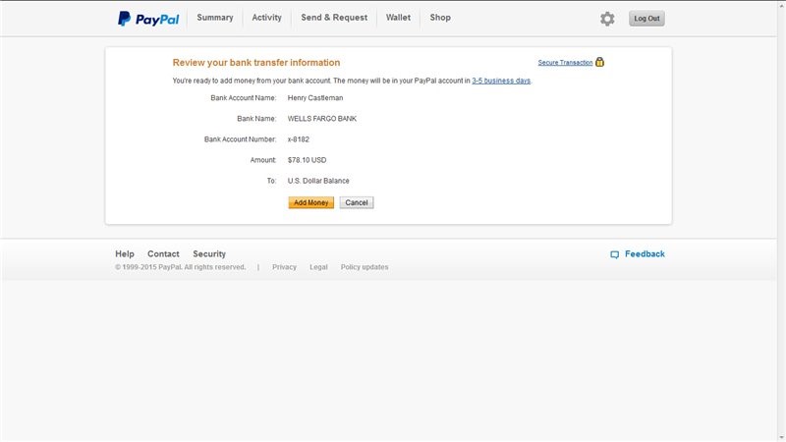
Task: Open the Wallet section
Action: 398,18
